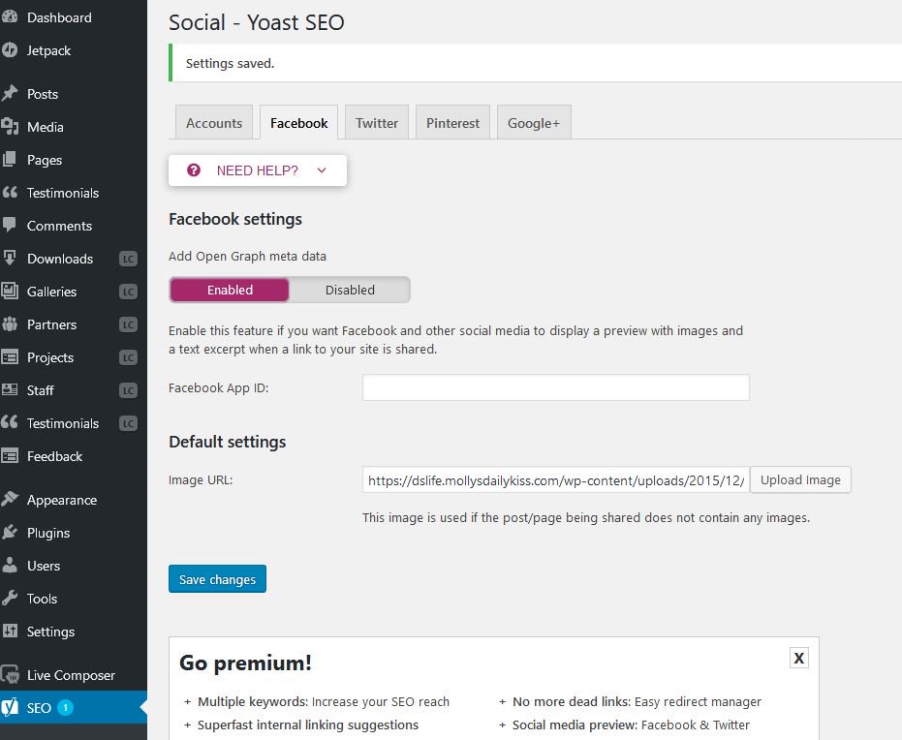
Task: Click the Appearance paintbrush icon
Action: (x=10, y=500)
